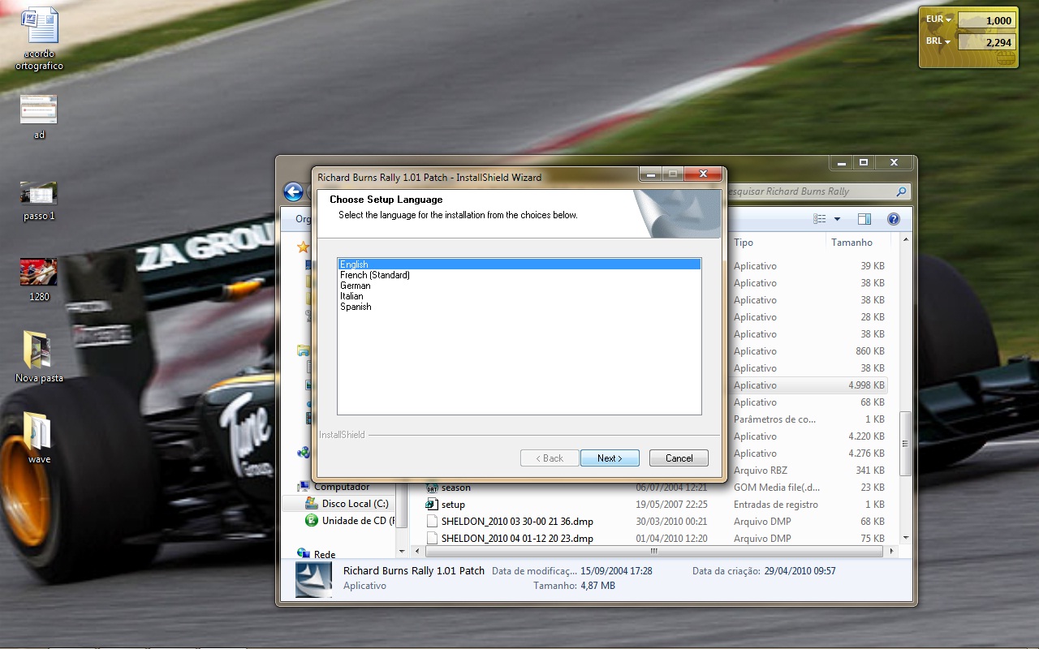
Task: Click the globe icon on currency gadget
Action: pyautogui.click(x=1005, y=58)
